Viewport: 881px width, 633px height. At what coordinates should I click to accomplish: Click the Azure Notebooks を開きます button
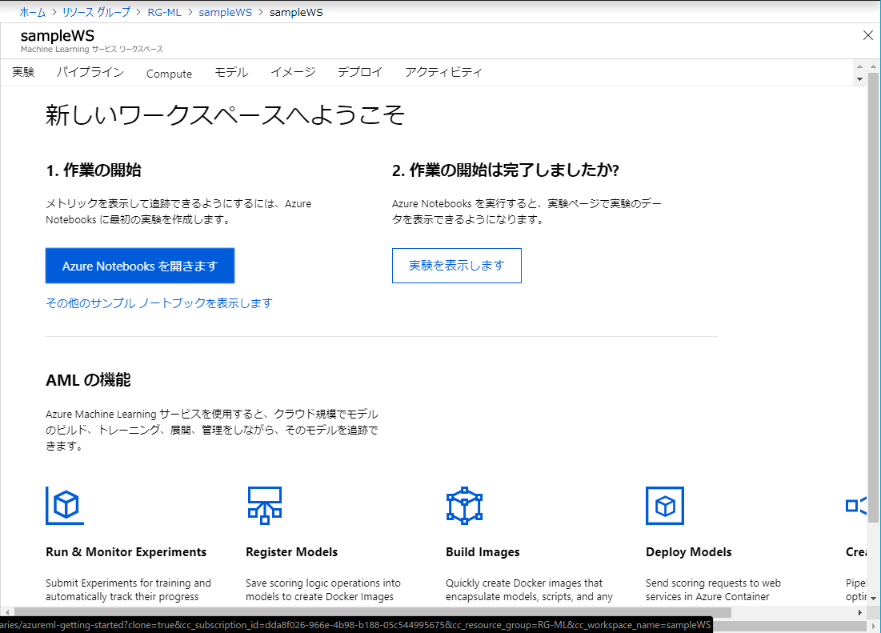(x=140, y=266)
